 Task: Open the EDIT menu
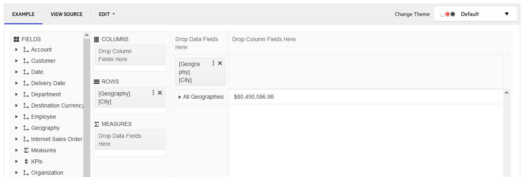click(x=106, y=14)
